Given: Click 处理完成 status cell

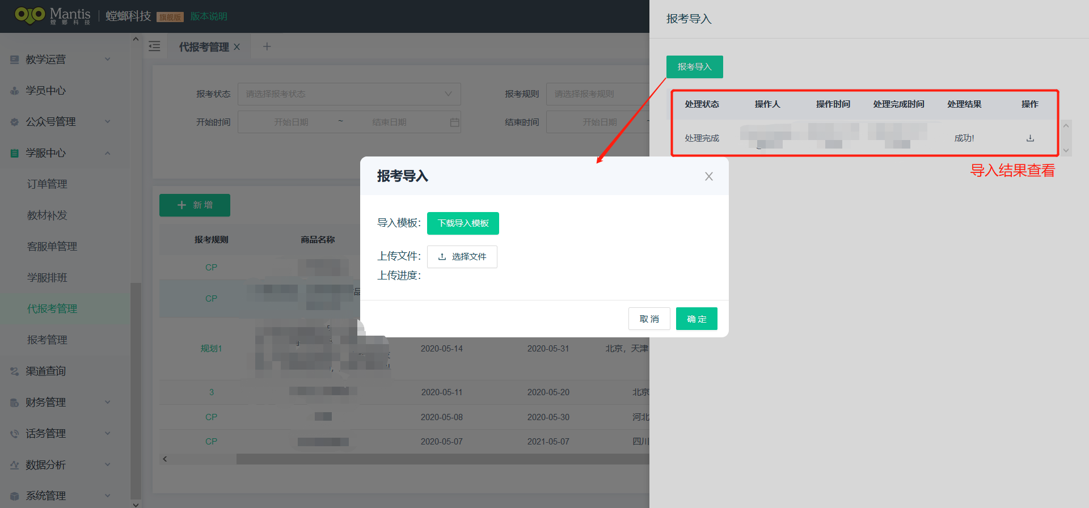Looking at the screenshot, I should 702,138.
